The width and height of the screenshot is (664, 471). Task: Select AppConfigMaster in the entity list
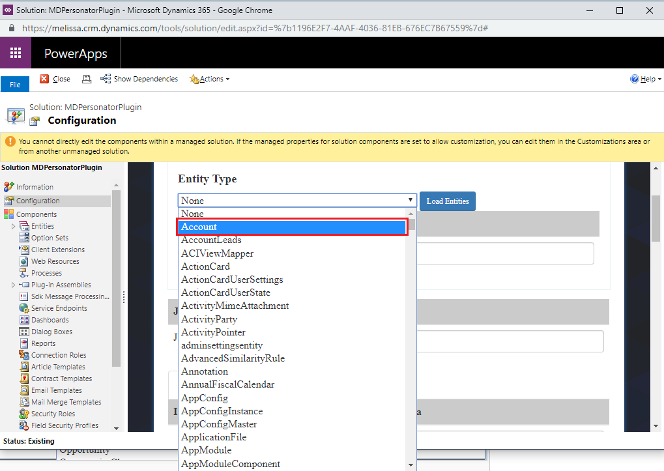click(x=292, y=424)
